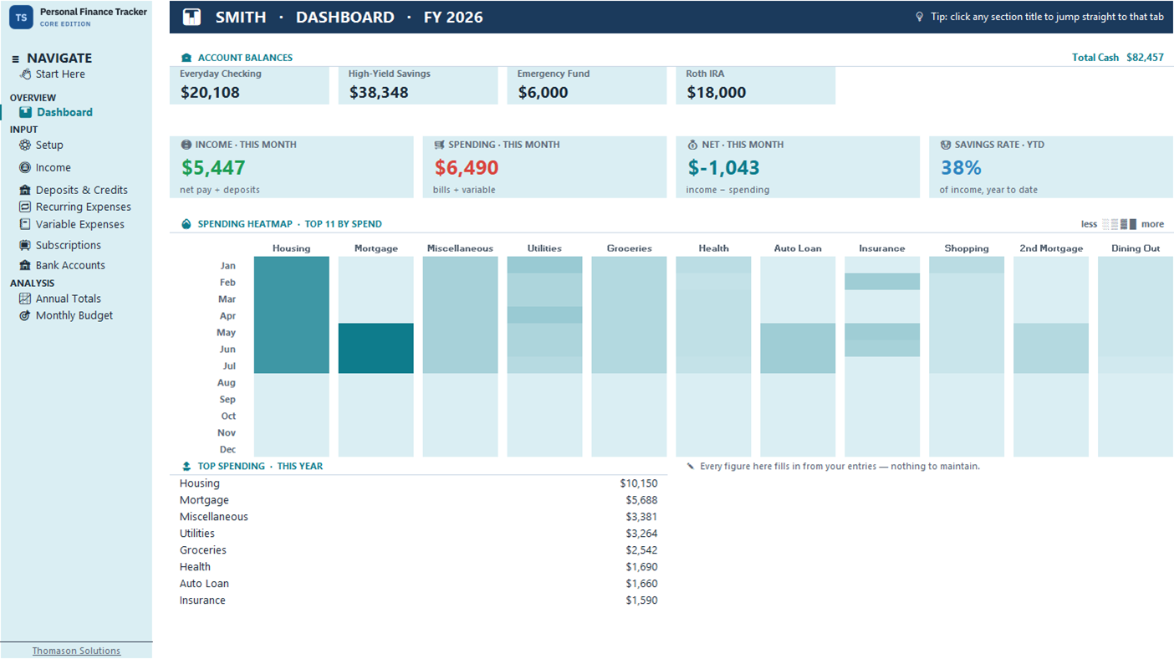This screenshot has height=659, width=1174.
Task: Click the Dec month label in heatmap
Action: point(227,449)
